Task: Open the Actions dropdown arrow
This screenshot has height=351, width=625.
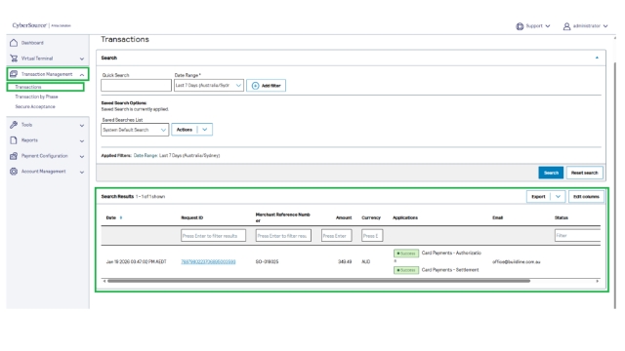Action: click(x=204, y=130)
